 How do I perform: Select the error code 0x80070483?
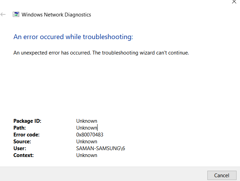90,135
